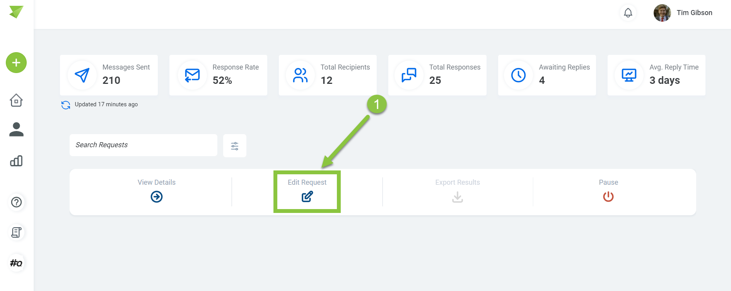
Task: Click the green plus create button
Action: pyautogui.click(x=16, y=63)
